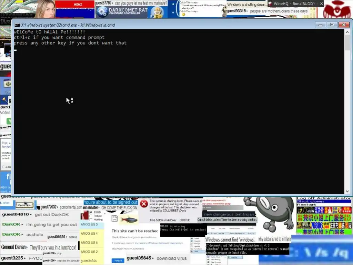Image resolution: width=353 pixels, height=265 pixels.
Task: Select 'AMOG US 4' list item
Action: pos(92,234)
